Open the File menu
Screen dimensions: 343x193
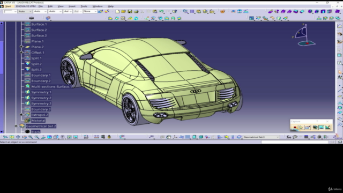[x=41, y=6]
